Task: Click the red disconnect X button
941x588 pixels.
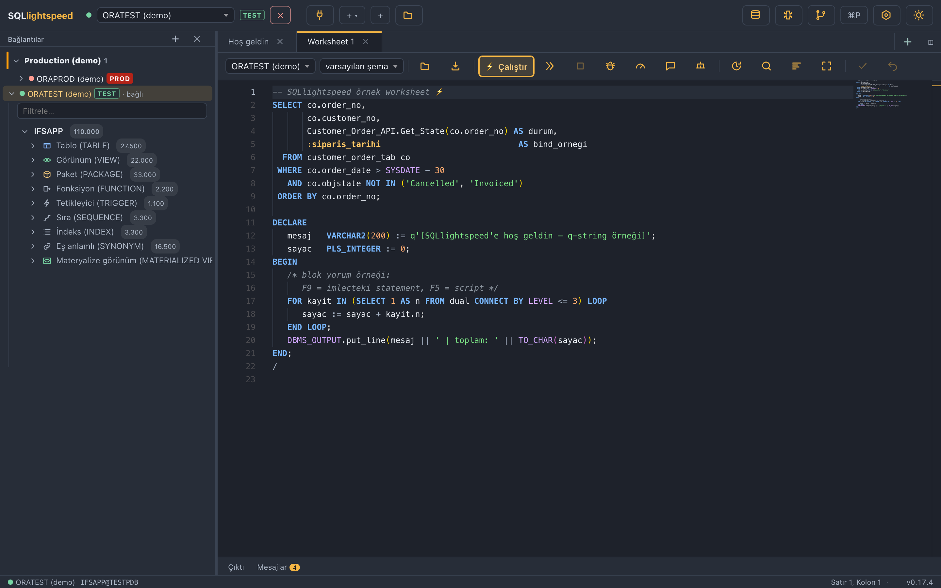Action: 280,15
